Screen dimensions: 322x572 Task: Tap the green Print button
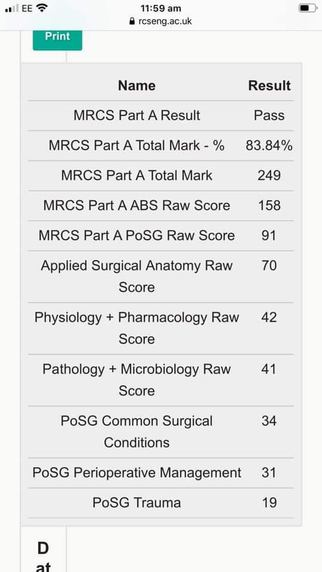click(57, 40)
